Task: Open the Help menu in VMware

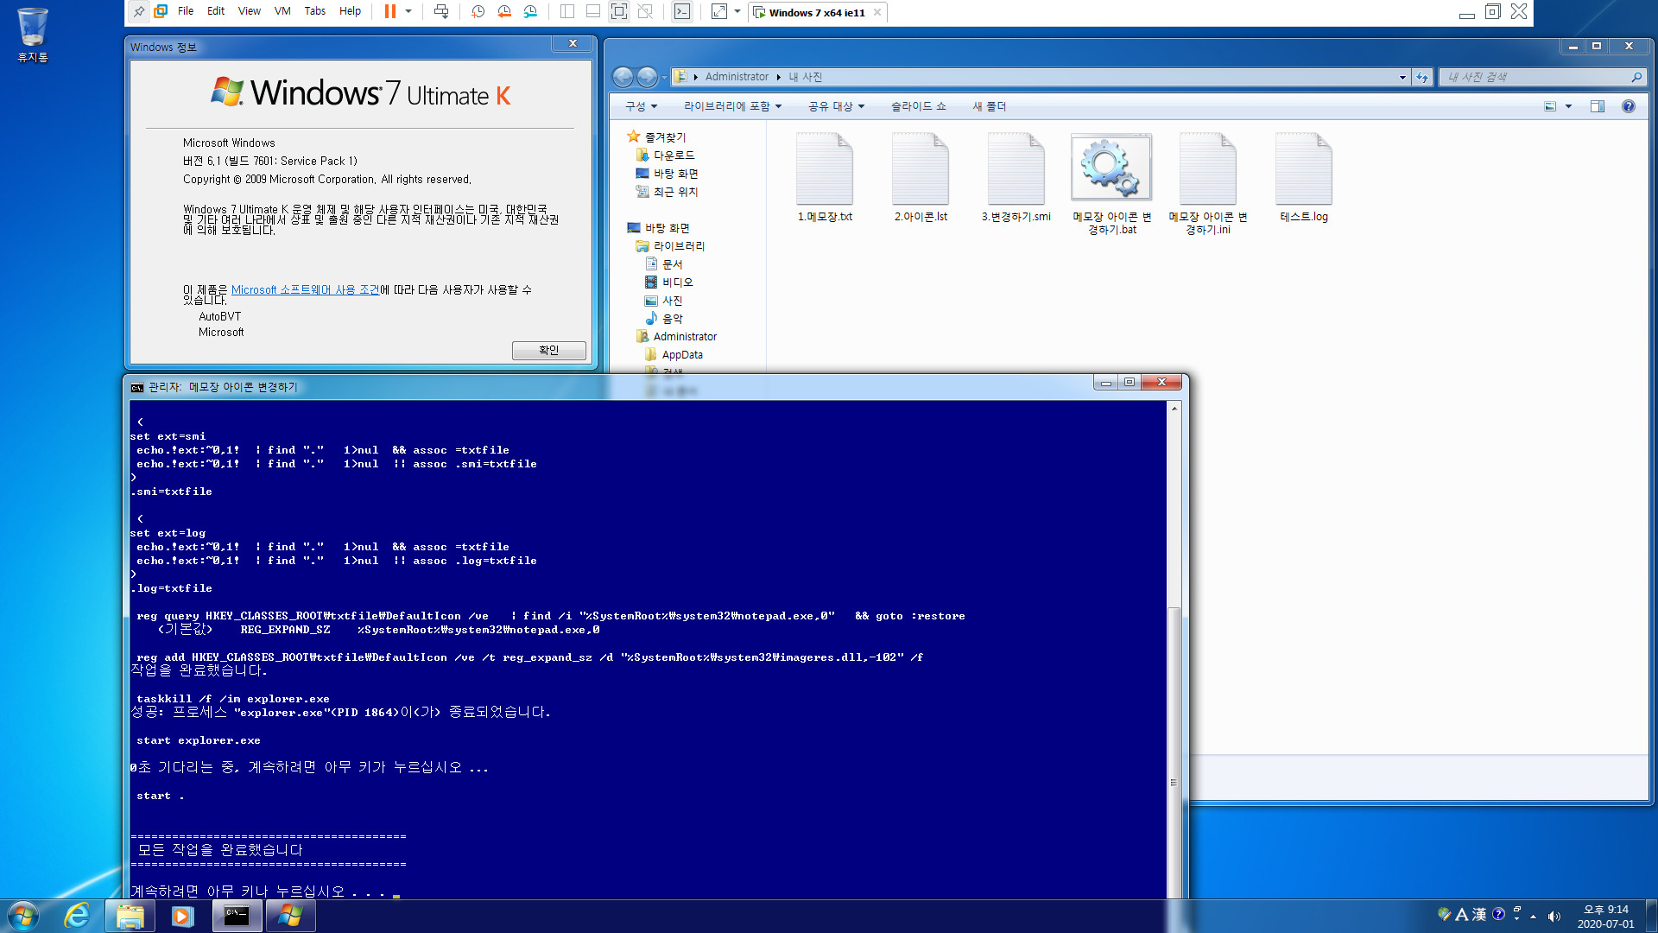Action: (350, 11)
